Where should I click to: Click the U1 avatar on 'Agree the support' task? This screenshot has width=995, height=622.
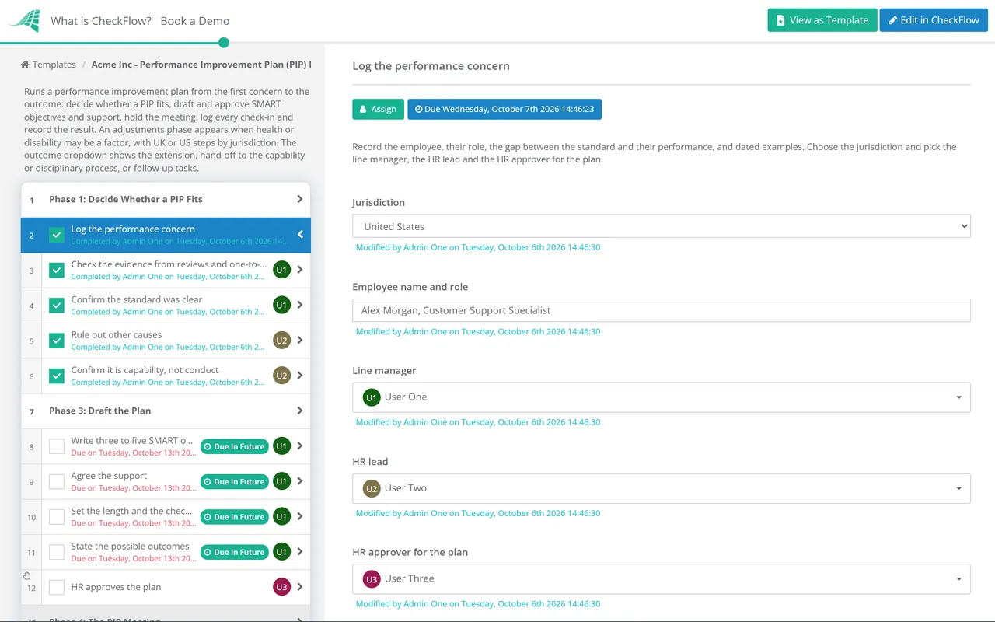[x=281, y=481]
